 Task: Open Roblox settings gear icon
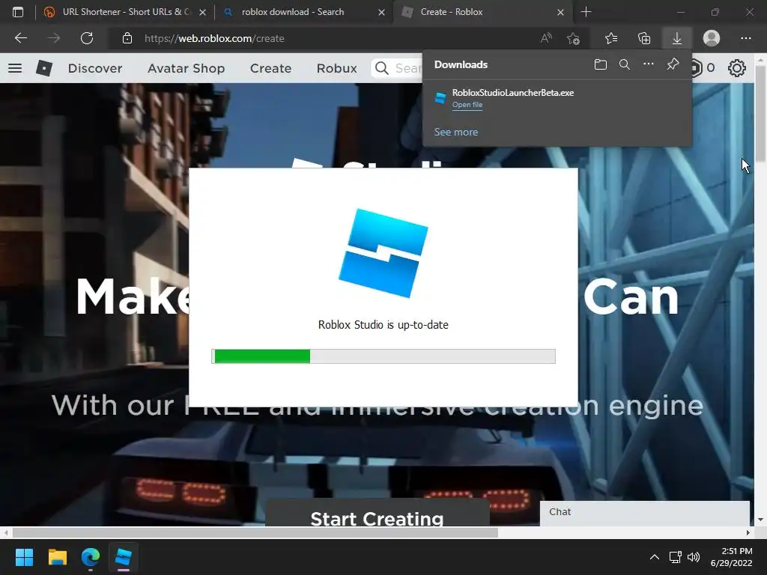click(737, 68)
